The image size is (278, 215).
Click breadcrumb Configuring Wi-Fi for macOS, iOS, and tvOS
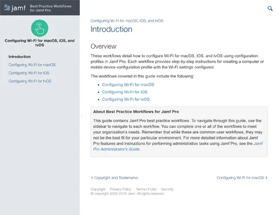pyautogui.click(x=127, y=21)
